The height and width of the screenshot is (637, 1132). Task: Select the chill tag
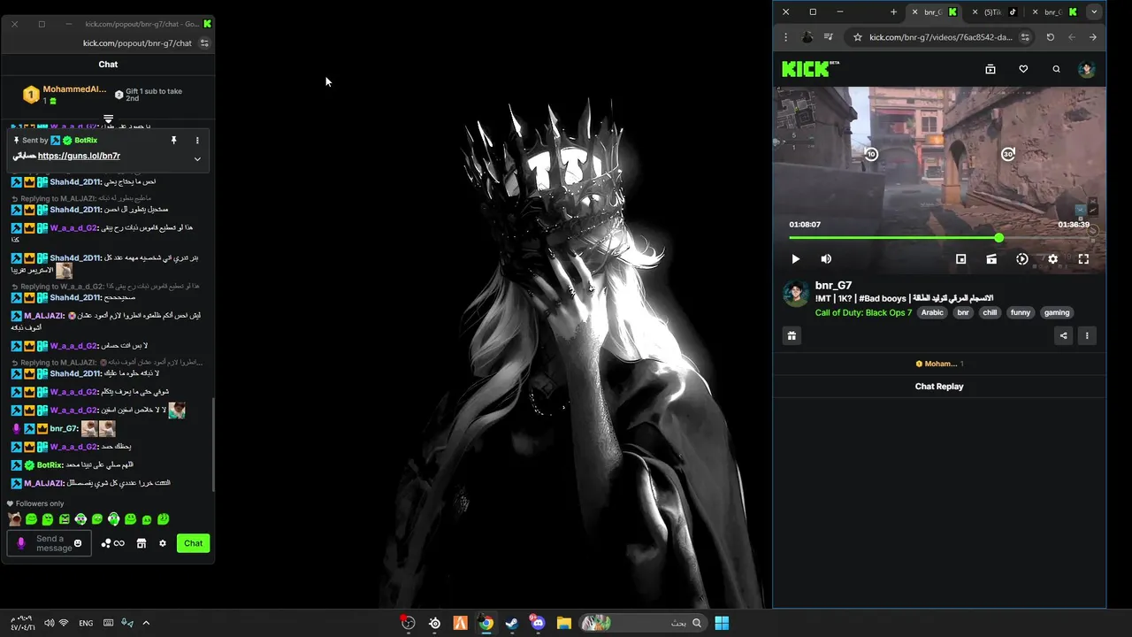click(x=990, y=312)
